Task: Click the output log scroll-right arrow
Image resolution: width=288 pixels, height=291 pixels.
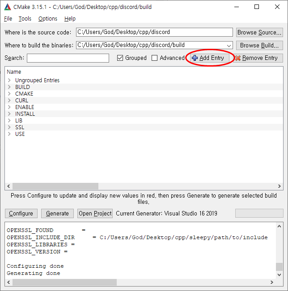Action: [272, 282]
